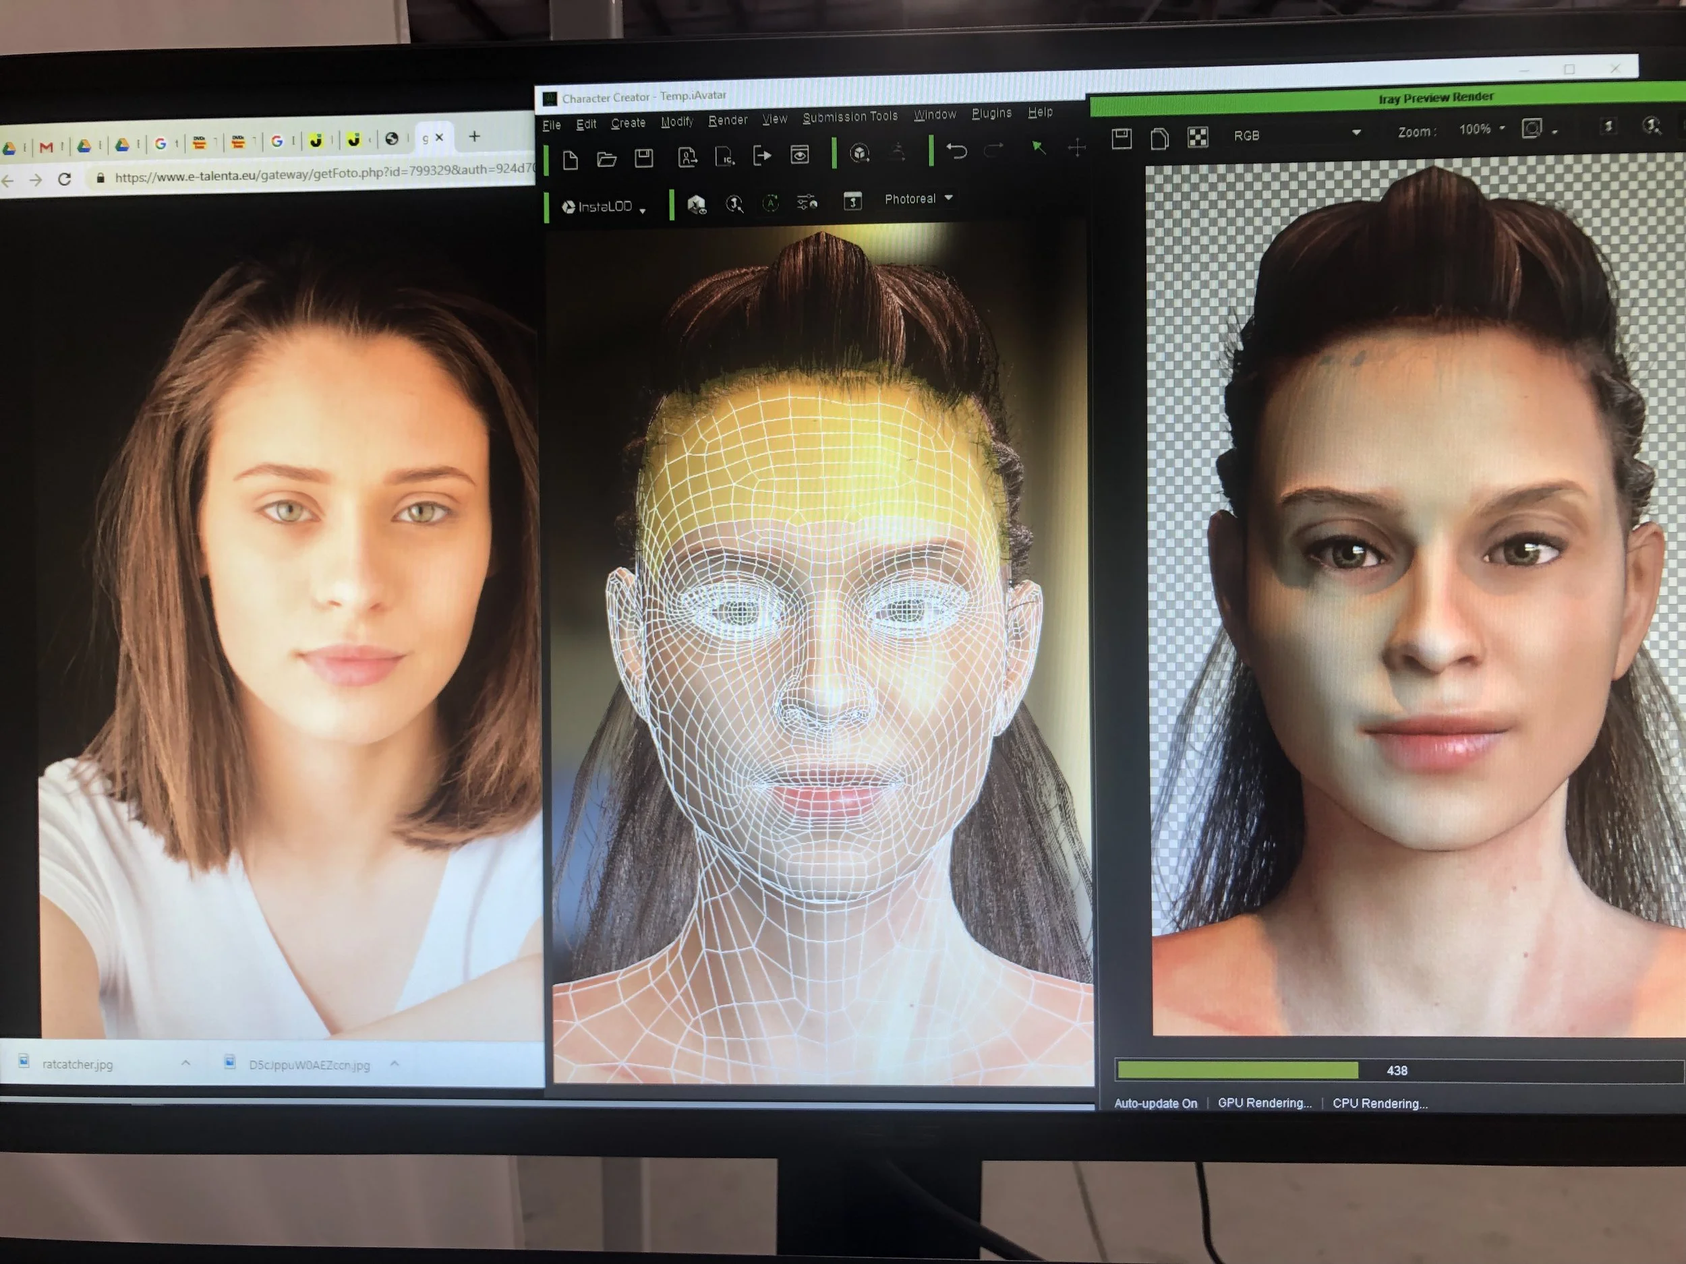Select the green arrow selection tool
Viewport: 1686px width, 1264px height.
point(1037,147)
